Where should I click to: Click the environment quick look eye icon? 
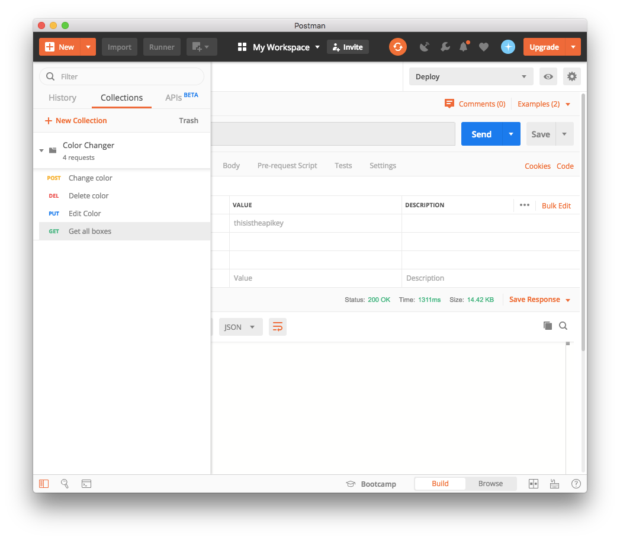(548, 77)
